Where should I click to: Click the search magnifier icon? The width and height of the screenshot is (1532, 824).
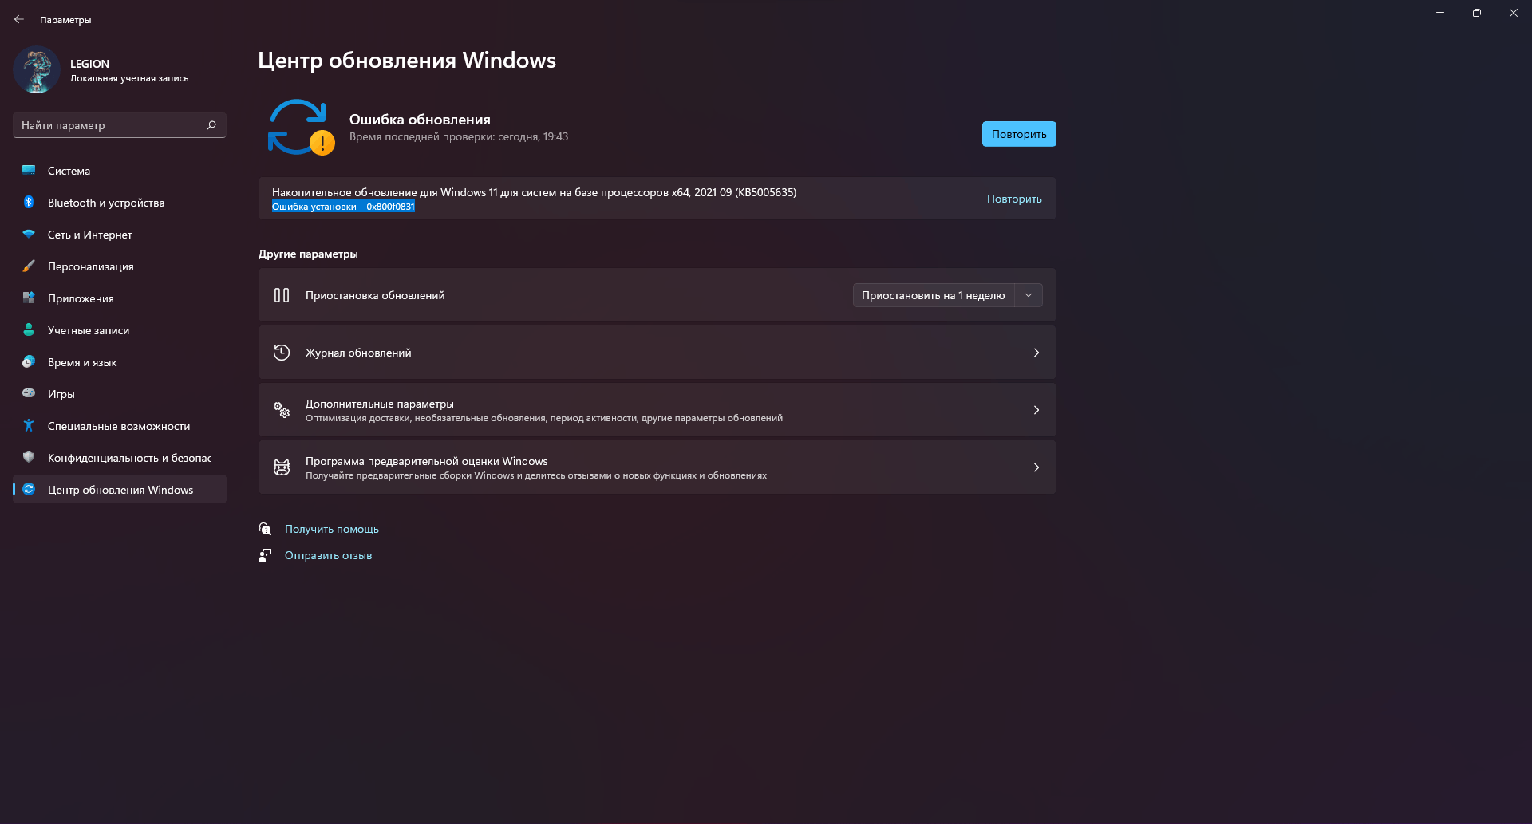[x=211, y=125]
